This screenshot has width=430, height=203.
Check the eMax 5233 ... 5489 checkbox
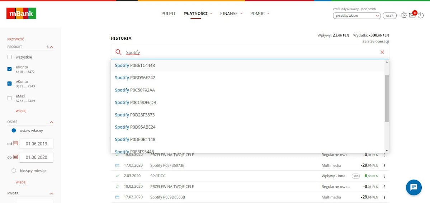click(10, 98)
